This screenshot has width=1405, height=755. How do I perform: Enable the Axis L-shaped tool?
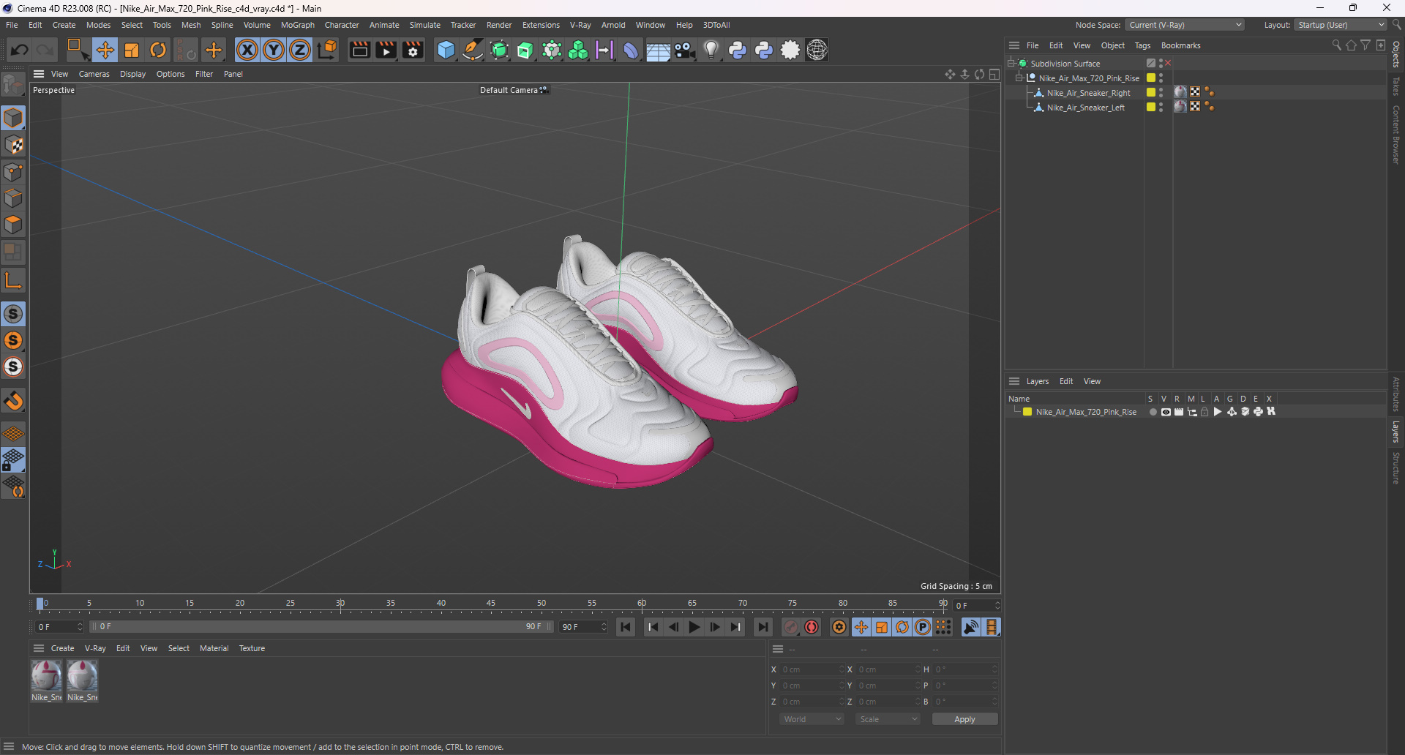click(13, 280)
